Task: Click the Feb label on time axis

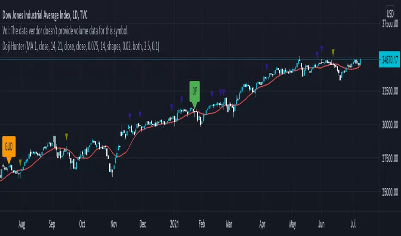Action: pos(202,224)
